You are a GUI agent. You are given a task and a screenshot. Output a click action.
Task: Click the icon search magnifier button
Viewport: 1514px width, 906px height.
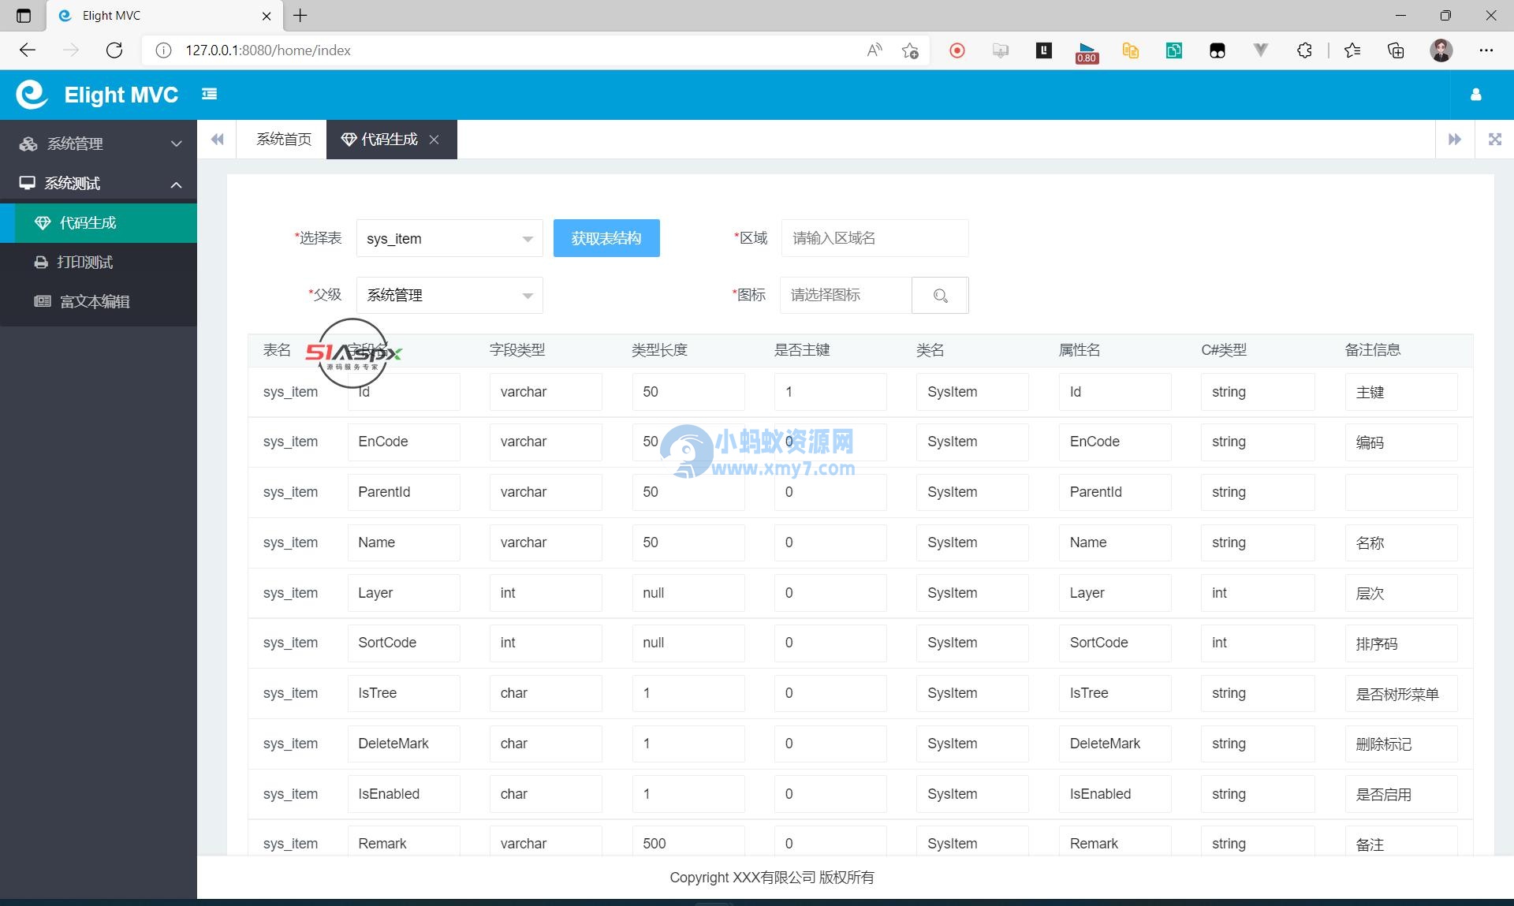click(x=940, y=295)
